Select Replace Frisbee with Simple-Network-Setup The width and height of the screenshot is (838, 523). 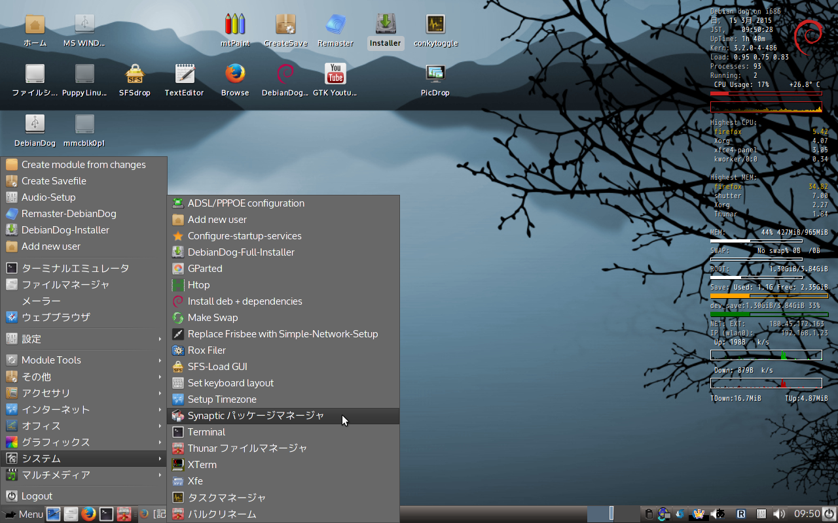point(283,334)
